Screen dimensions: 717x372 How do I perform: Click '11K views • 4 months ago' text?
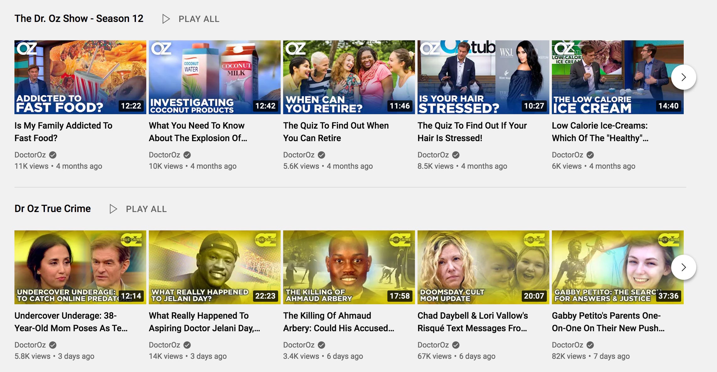[58, 166]
